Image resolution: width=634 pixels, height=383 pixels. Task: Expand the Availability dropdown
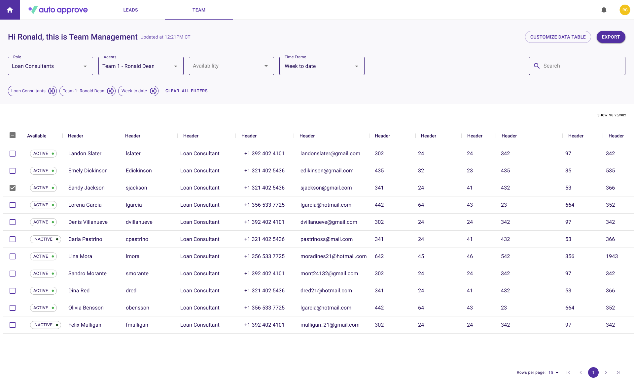point(231,66)
